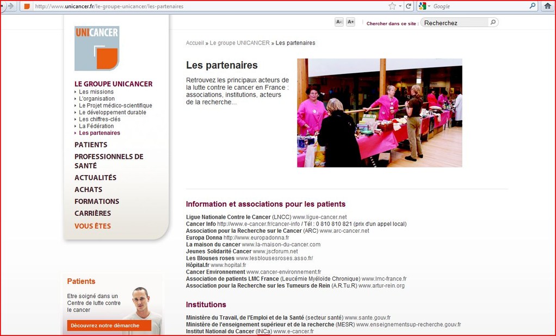Click the Institutions section heading
Screen dimensions: 556x336
206,305
